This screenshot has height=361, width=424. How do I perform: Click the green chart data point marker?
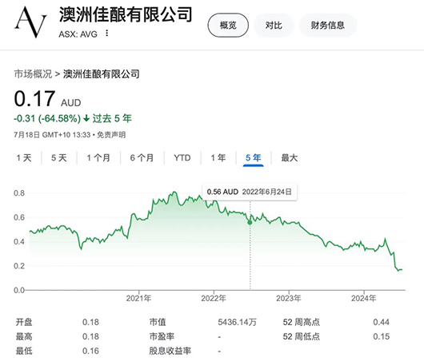(250, 222)
